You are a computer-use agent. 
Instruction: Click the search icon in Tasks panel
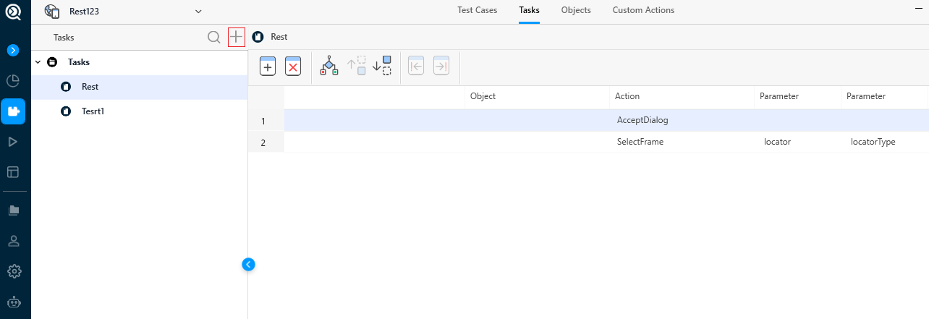point(214,37)
